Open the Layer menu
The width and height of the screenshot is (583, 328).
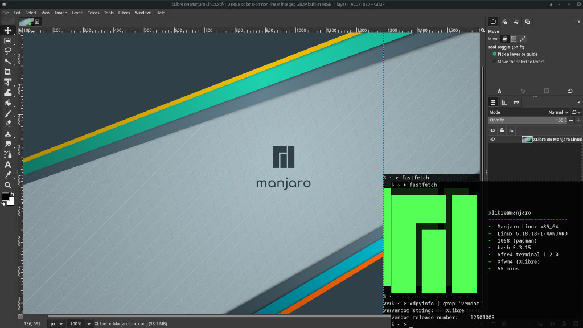[x=77, y=13]
